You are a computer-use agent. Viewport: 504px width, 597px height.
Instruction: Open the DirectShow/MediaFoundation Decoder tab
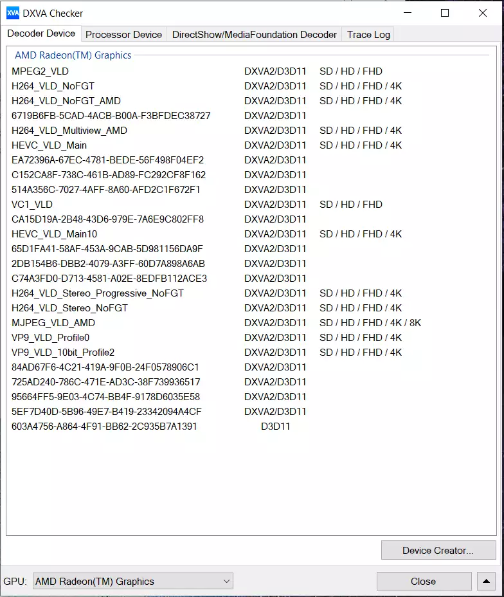254,35
